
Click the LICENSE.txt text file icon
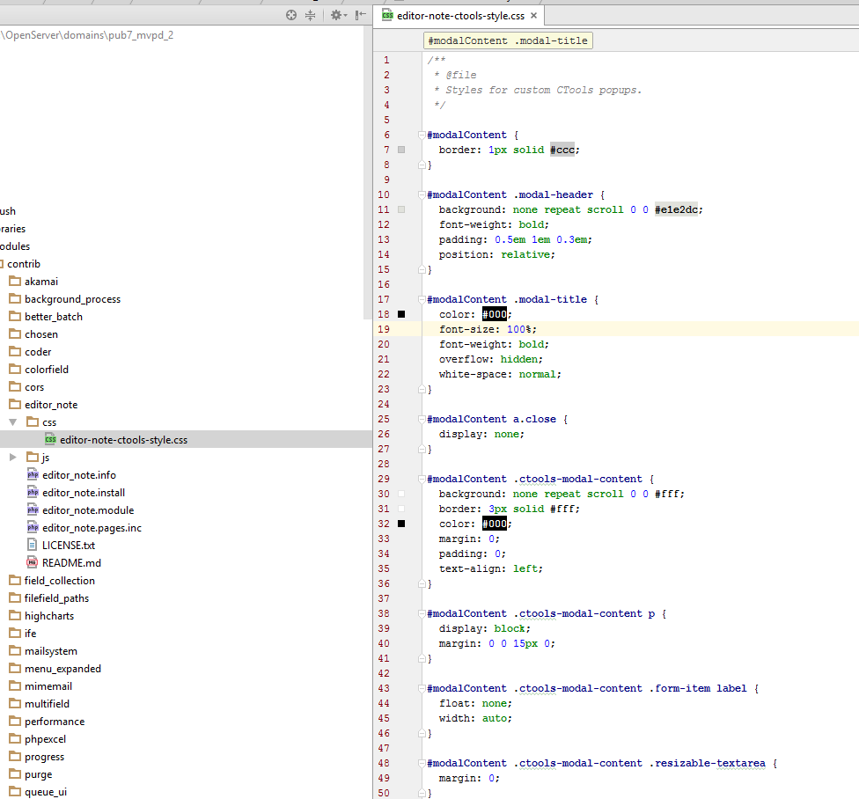tap(33, 546)
